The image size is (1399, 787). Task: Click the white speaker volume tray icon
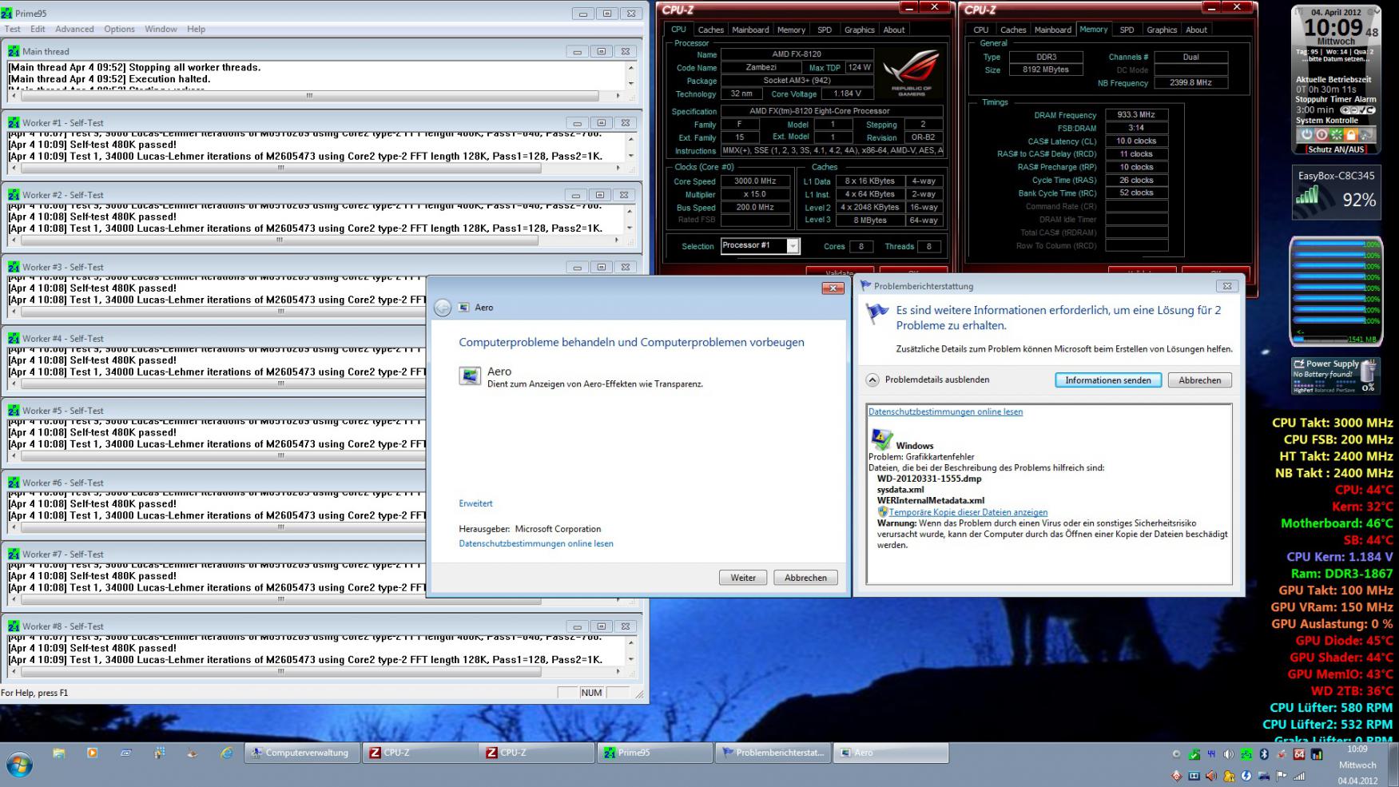click(x=1229, y=754)
